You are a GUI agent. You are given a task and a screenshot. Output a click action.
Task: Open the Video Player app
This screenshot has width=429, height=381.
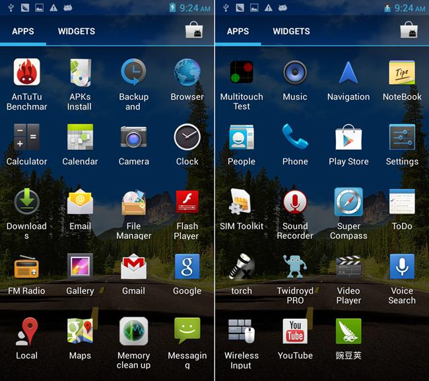pos(348,267)
